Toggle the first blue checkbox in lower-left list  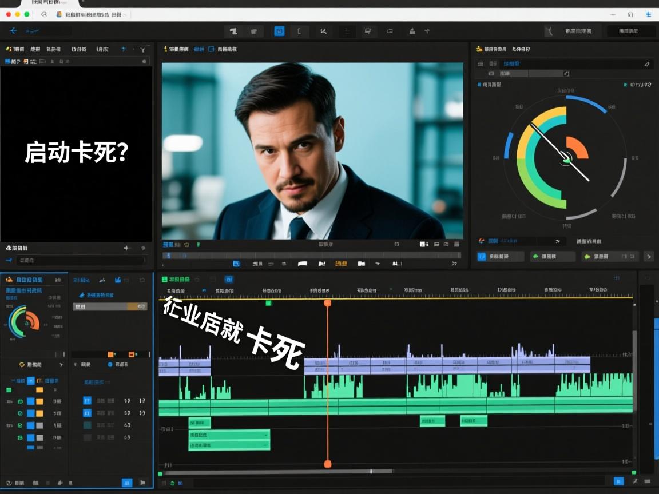point(87,400)
